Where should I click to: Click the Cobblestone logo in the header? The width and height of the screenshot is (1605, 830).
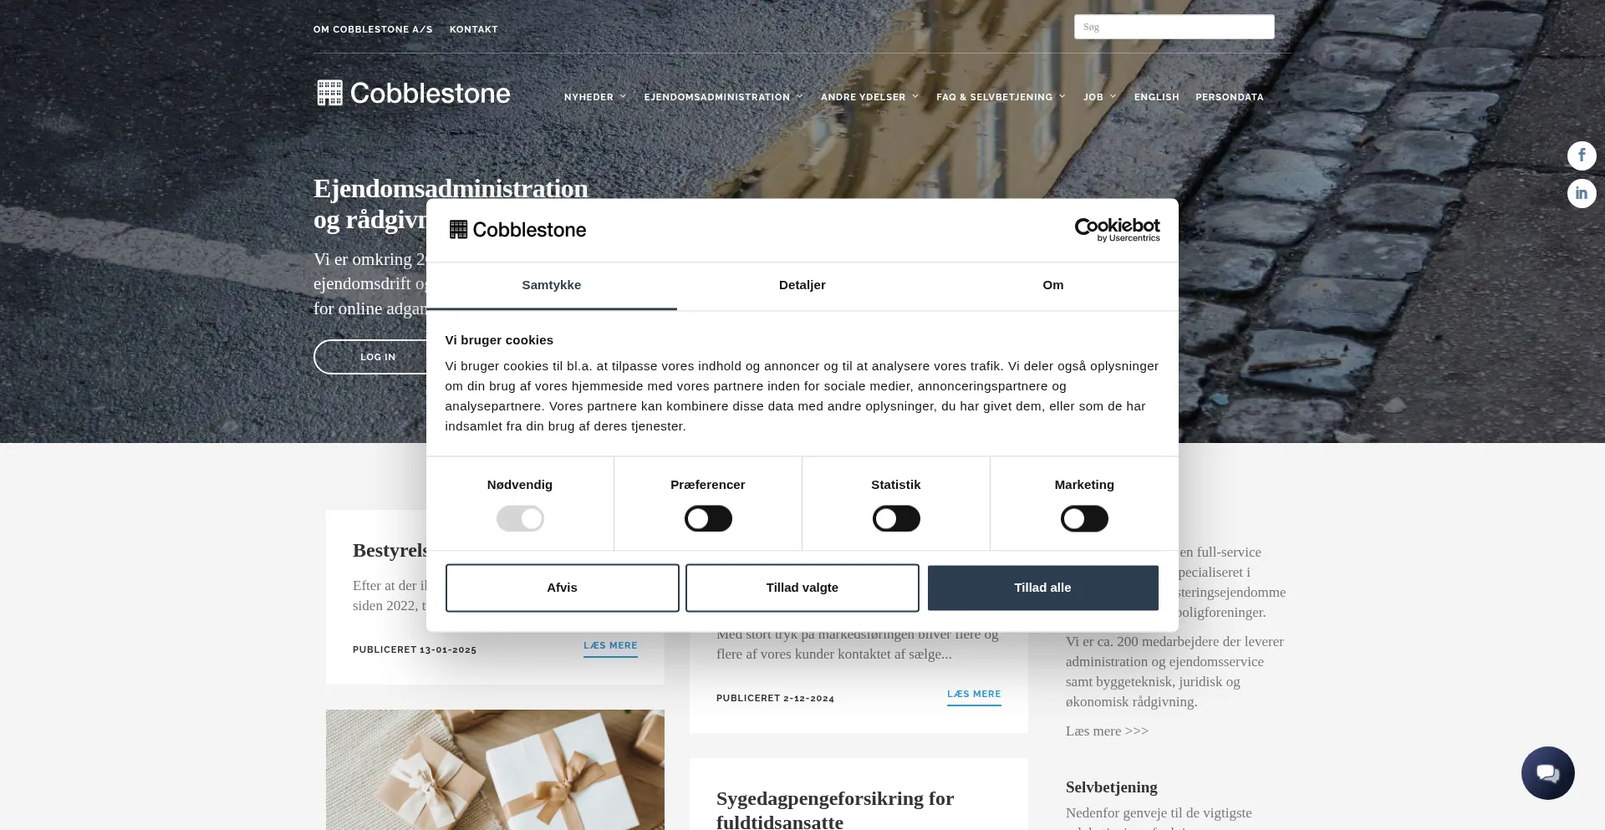click(414, 93)
